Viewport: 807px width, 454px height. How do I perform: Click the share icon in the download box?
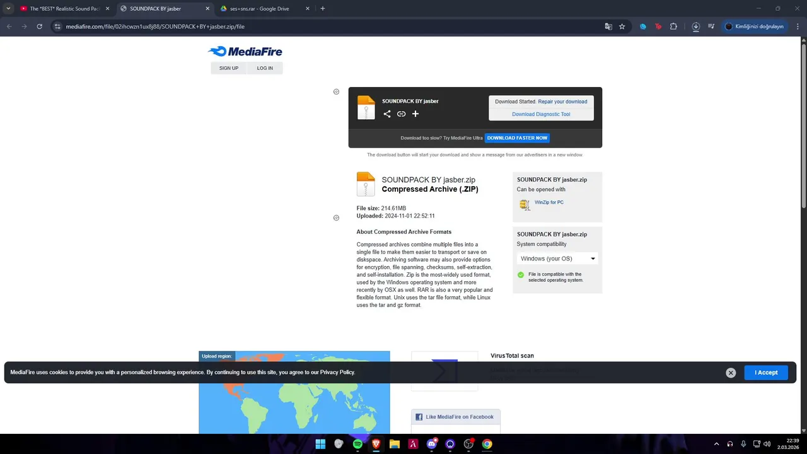pyautogui.click(x=387, y=114)
